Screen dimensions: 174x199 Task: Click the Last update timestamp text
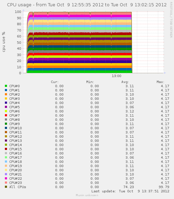pos(130,191)
